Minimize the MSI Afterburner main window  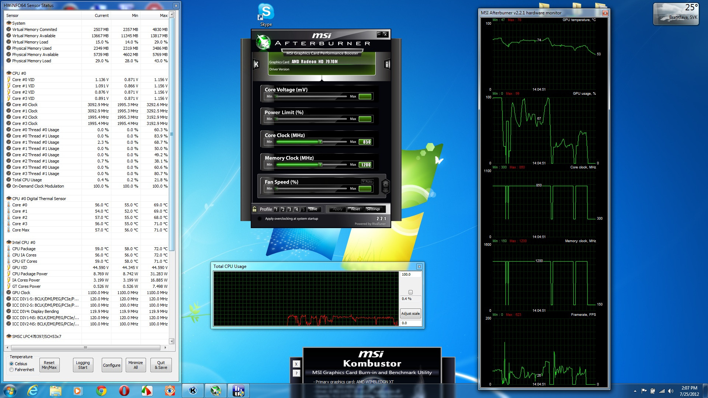[379, 34]
